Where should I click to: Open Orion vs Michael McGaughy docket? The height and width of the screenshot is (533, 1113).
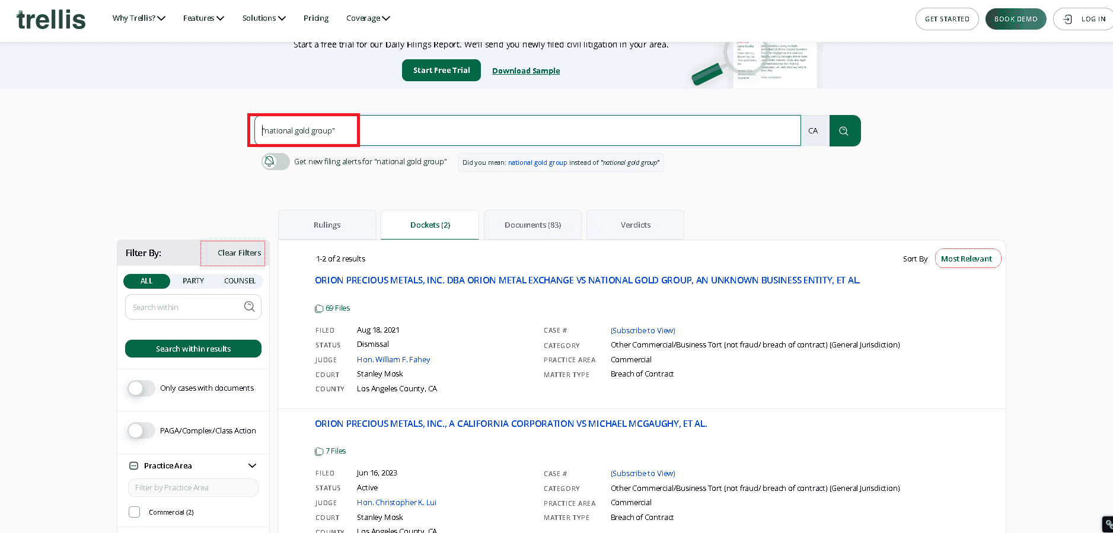click(x=511, y=424)
